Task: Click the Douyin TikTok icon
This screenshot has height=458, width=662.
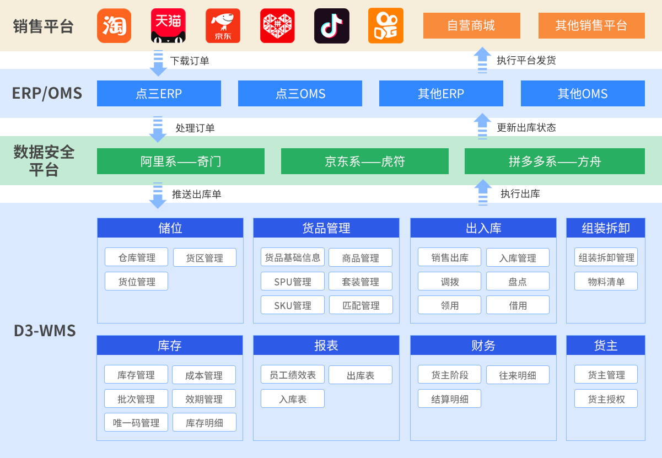Action: coord(332,26)
